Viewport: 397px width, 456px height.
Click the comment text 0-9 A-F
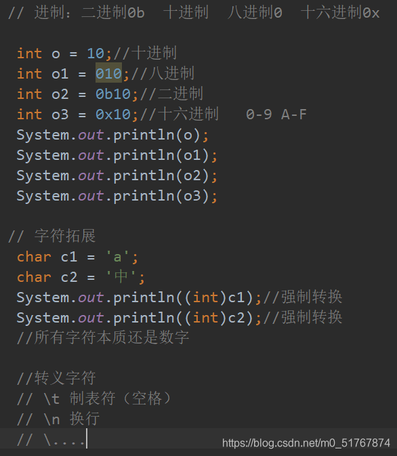[276, 115]
